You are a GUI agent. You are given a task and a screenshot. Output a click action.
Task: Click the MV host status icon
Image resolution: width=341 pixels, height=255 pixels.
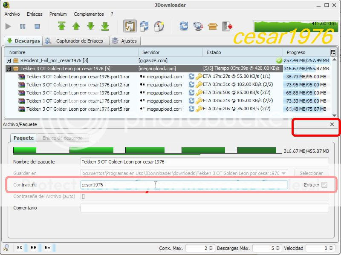pos(47,248)
